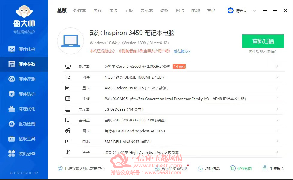This screenshot has height=180, width=293.
Task: Click the green 重新扫描 button
Action: coord(263,41)
